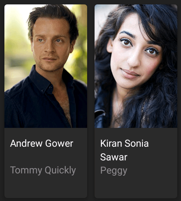The width and height of the screenshot is (181, 201).
Task: Click the word 'Kiran' in the second card
Action: (111, 143)
